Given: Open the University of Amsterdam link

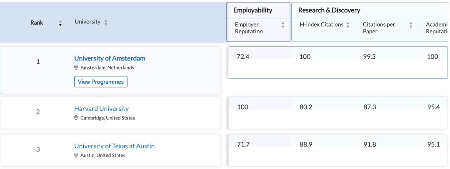Looking at the screenshot, I should tap(110, 58).
